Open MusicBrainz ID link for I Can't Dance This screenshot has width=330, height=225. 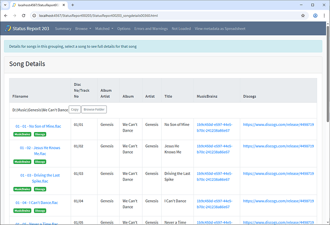point(214,204)
